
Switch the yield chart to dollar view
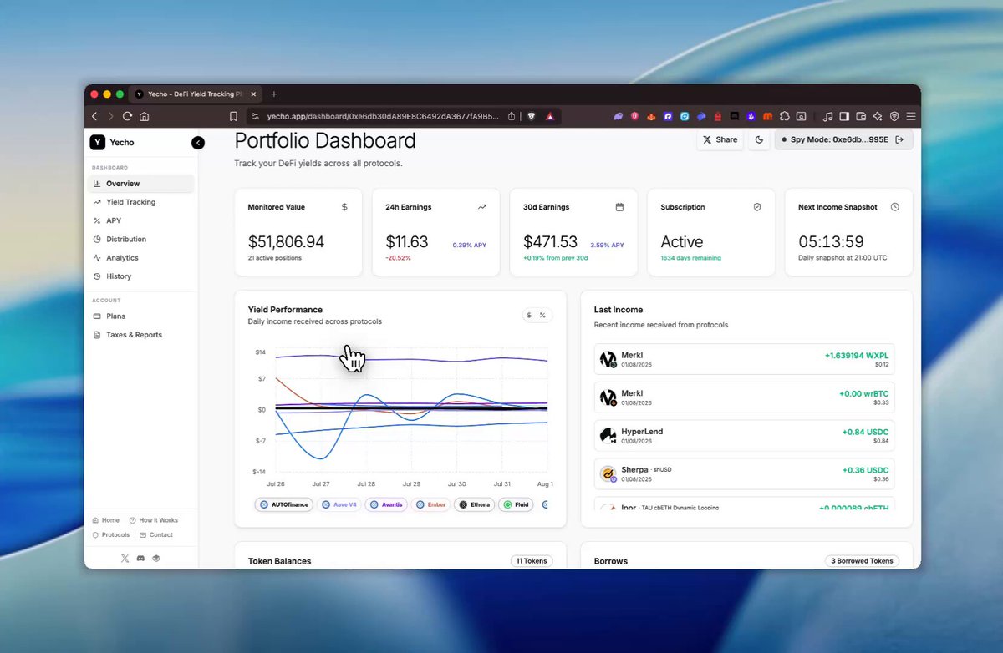coord(529,316)
